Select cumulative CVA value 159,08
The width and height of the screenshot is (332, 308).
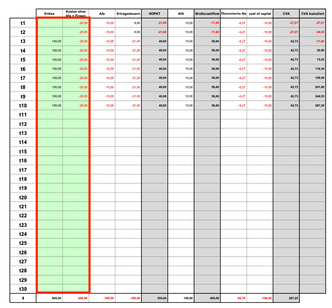tap(320, 78)
